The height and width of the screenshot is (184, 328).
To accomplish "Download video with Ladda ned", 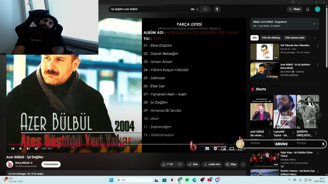I will (x=212, y=164).
